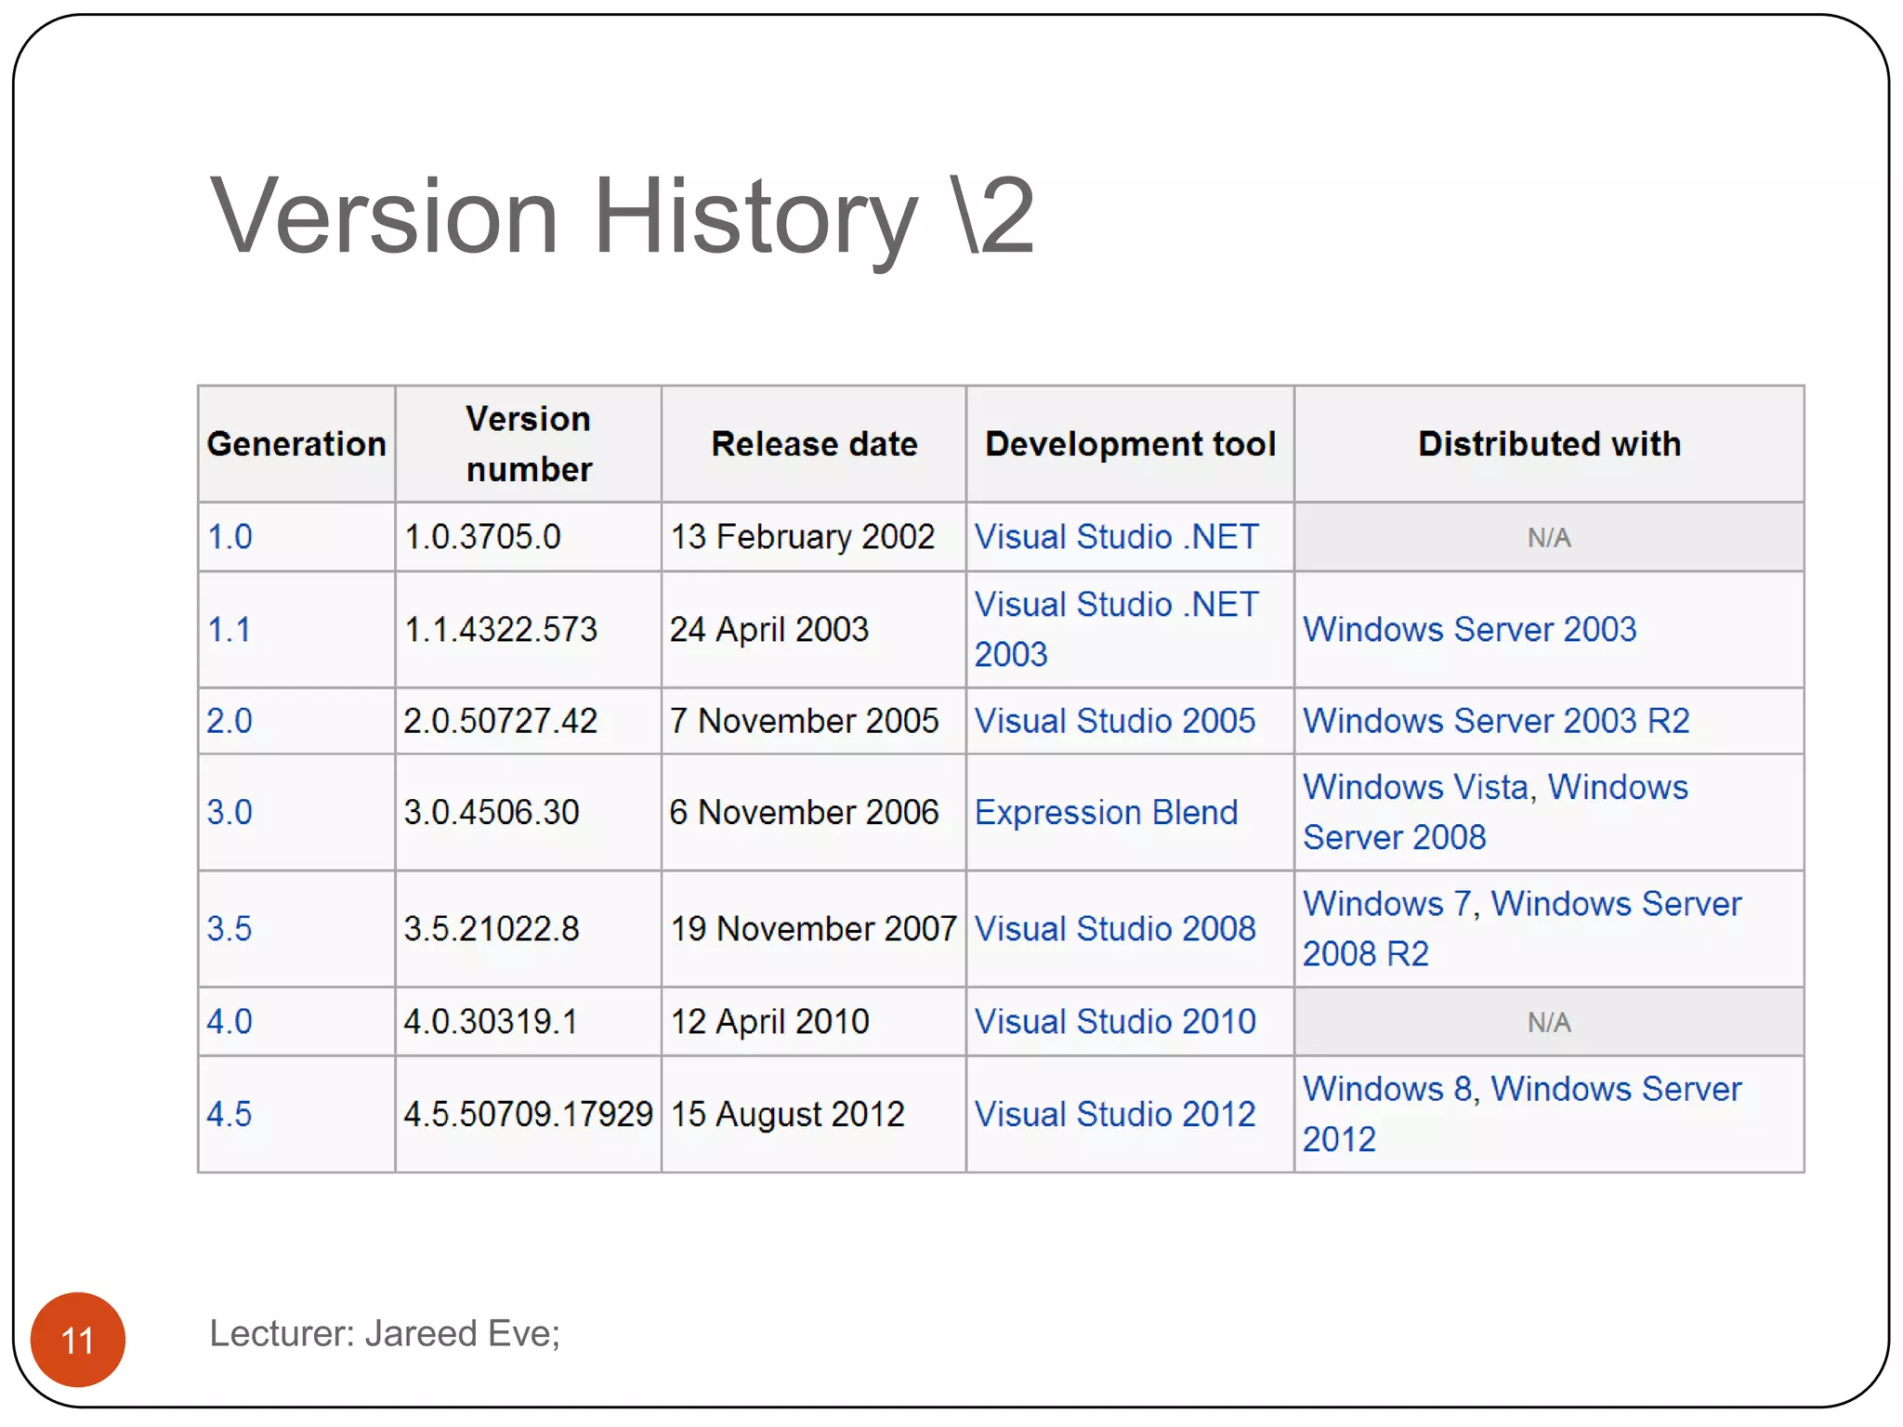Viewport: 1903px width, 1427px height.
Task: Open Windows Vista, Windows Server 2008 link
Action: (x=1495, y=813)
